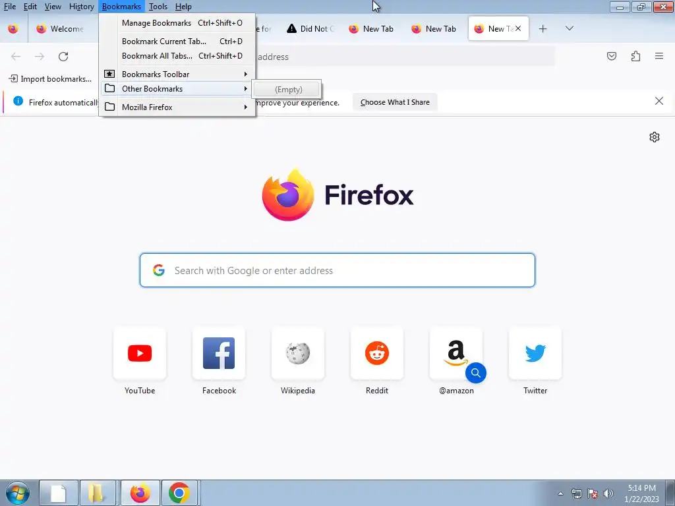Select the pinned Firefox tab
The image size is (675, 506).
[x=13, y=28]
